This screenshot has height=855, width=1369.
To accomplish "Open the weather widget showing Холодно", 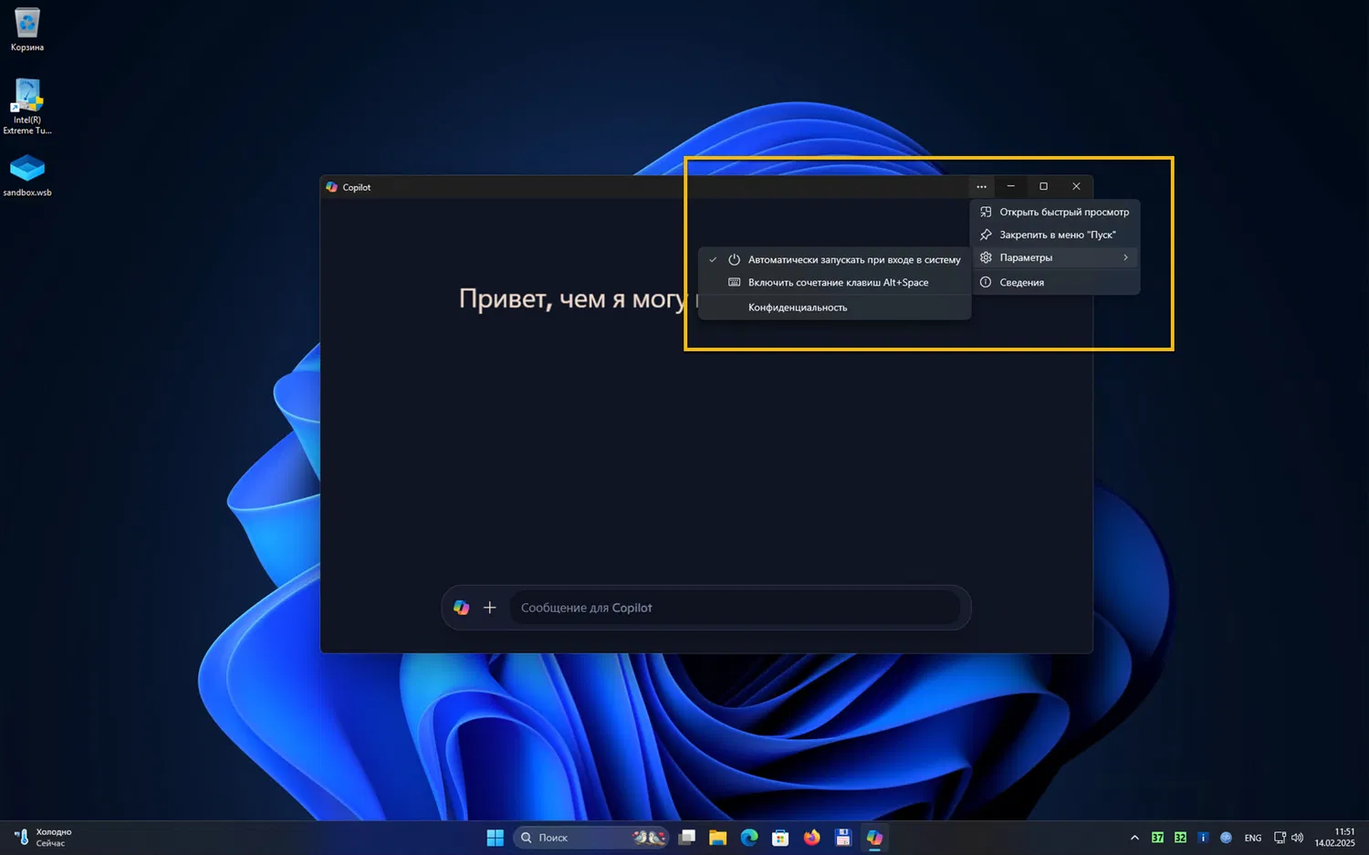I will (x=43, y=838).
